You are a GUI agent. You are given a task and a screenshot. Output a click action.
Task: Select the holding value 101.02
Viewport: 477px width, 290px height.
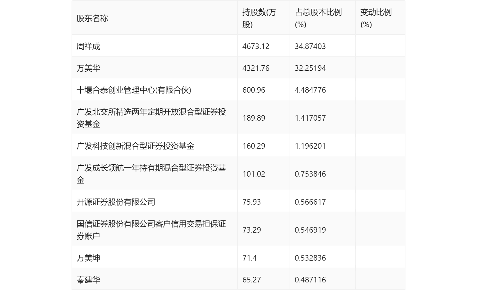coord(254,174)
